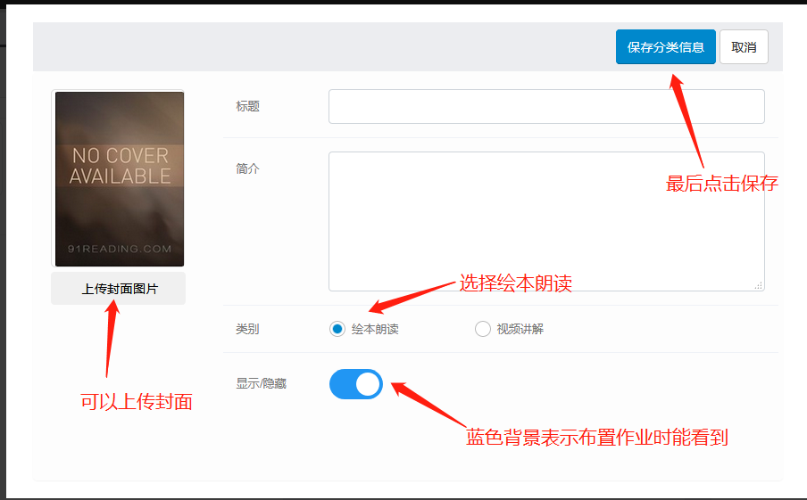807x500 pixels.
Task: Select the 绘本朗读 radio button
Action: [x=337, y=329]
